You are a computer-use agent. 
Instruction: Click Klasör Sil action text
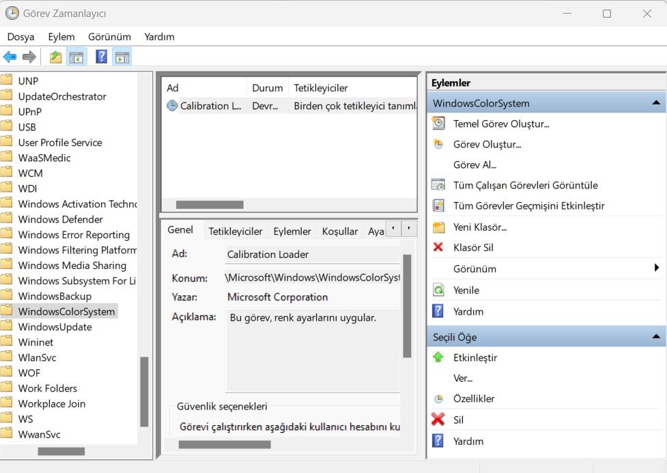tap(473, 248)
